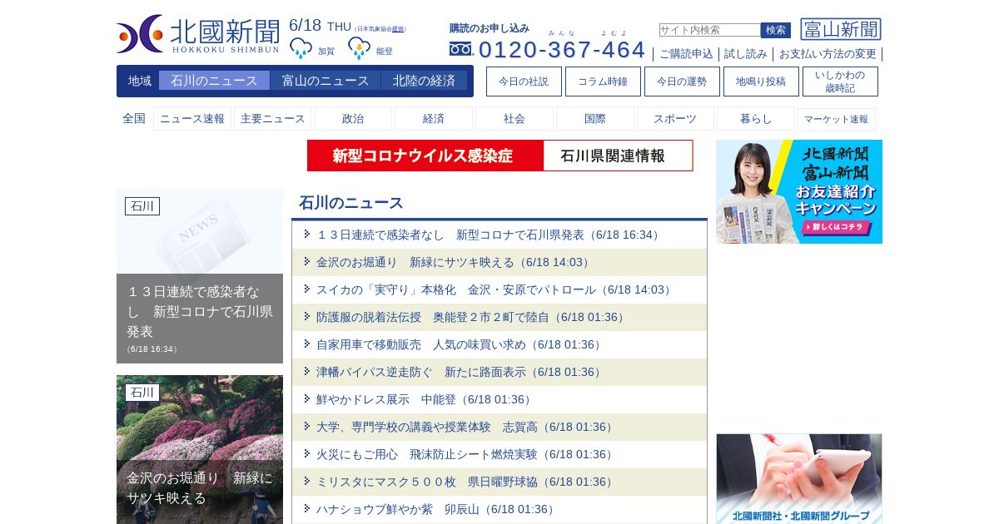Tap the free-dial phone icon

click(460, 49)
